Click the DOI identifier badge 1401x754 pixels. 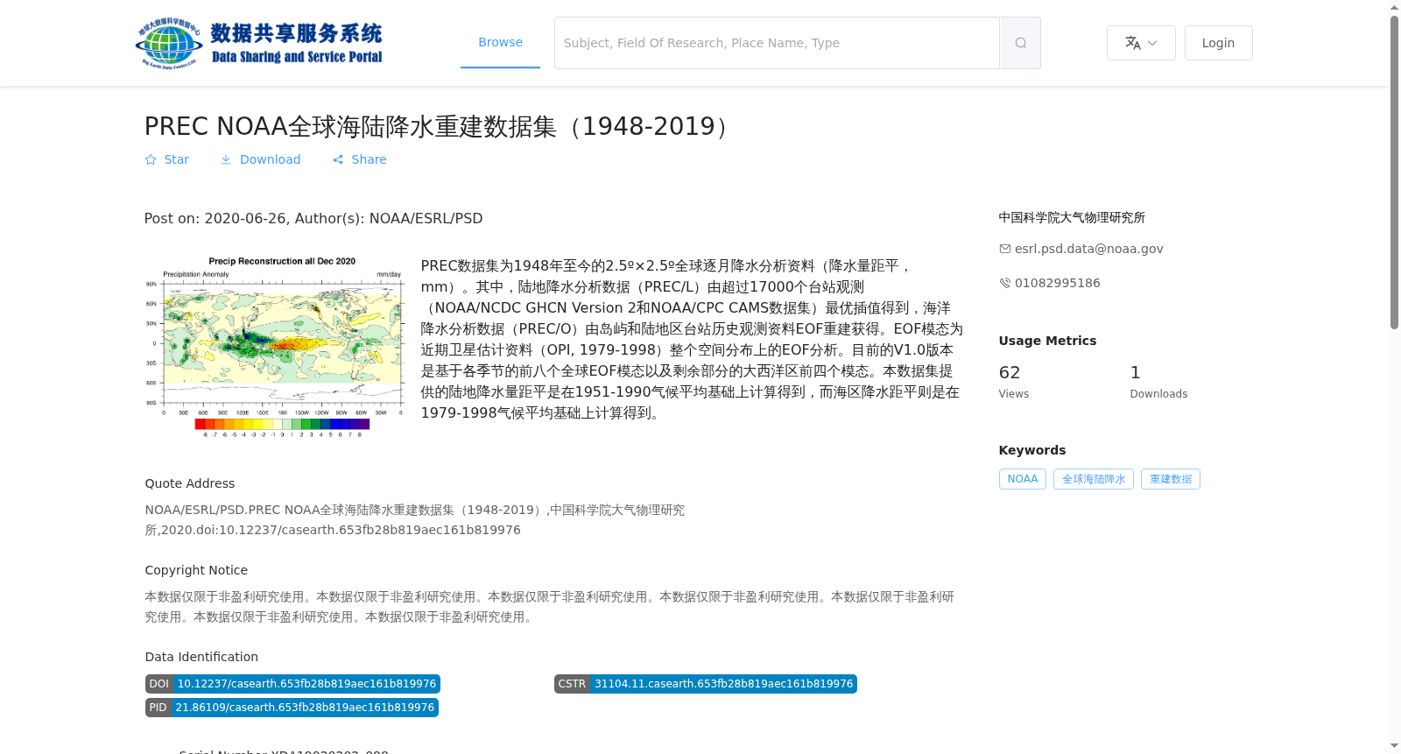292,684
